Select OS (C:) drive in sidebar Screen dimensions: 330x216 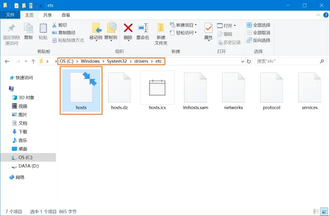click(28, 158)
